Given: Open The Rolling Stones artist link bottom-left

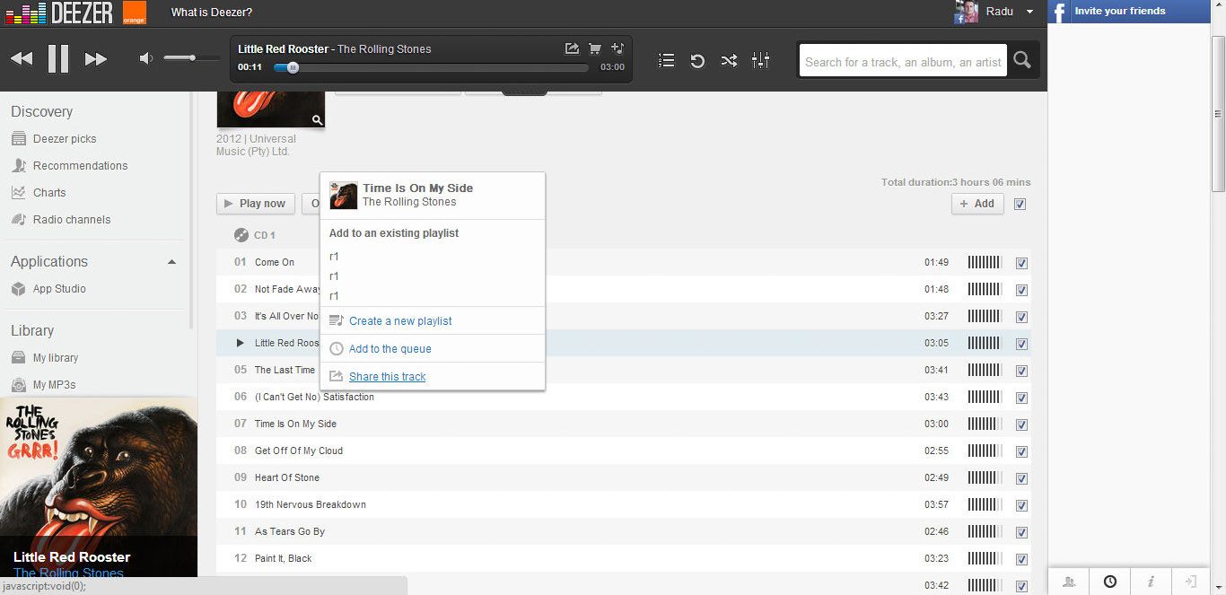Looking at the screenshot, I should click(68, 573).
